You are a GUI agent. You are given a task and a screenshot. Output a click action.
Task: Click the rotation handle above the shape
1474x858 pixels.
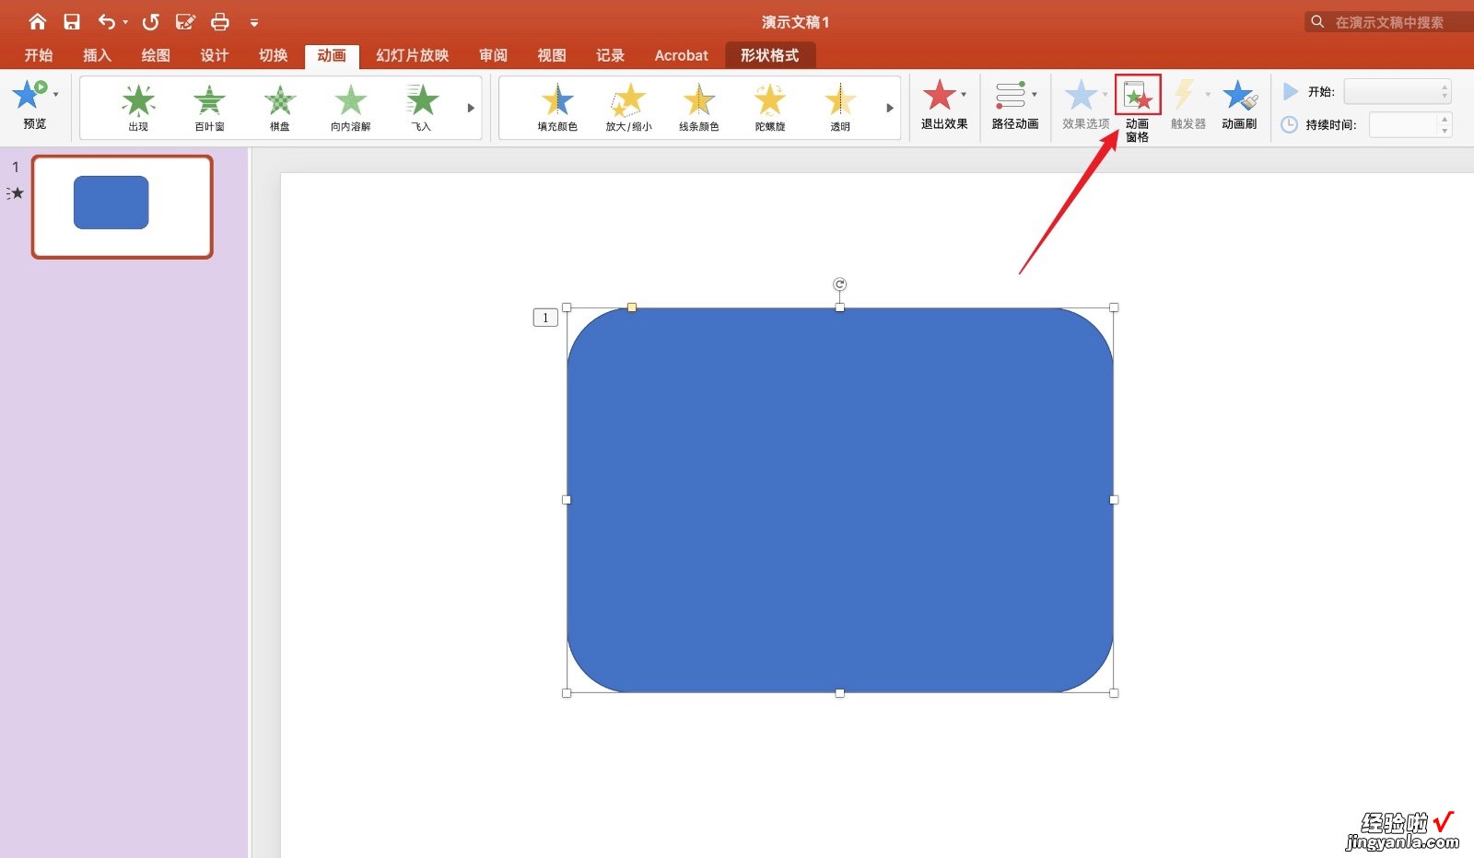(x=839, y=284)
